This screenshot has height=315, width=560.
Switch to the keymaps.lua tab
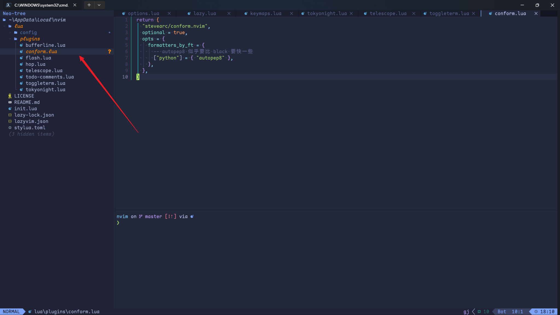pos(266,13)
